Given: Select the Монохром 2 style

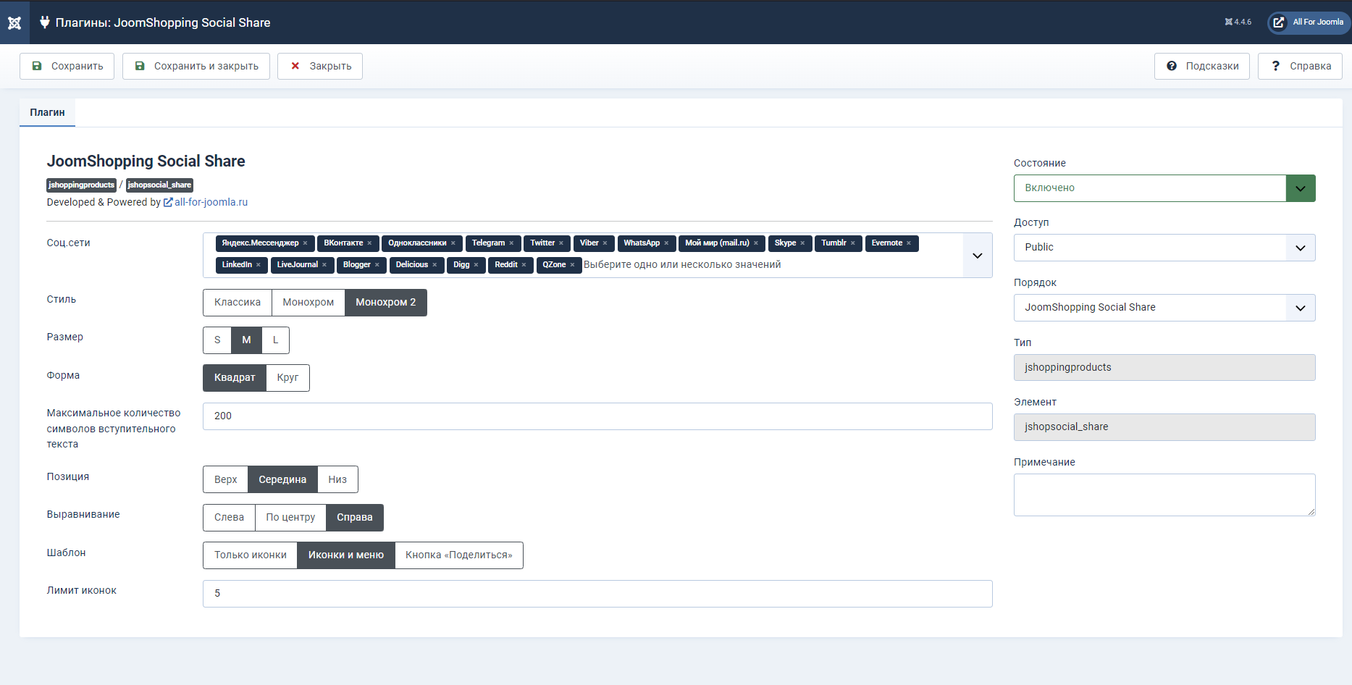Looking at the screenshot, I should click(x=386, y=303).
